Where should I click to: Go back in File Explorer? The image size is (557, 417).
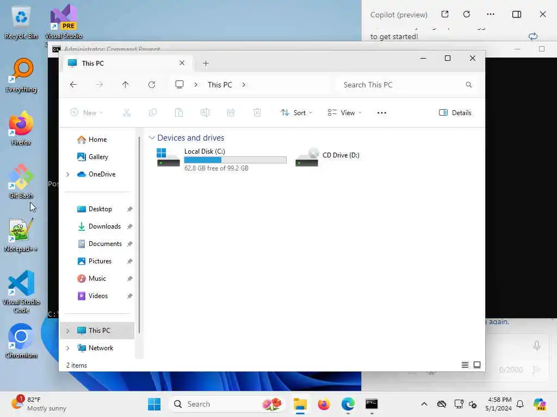[73, 84]
